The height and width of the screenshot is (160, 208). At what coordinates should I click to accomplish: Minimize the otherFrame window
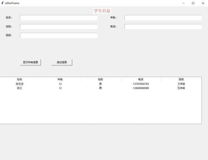(183, 3)
